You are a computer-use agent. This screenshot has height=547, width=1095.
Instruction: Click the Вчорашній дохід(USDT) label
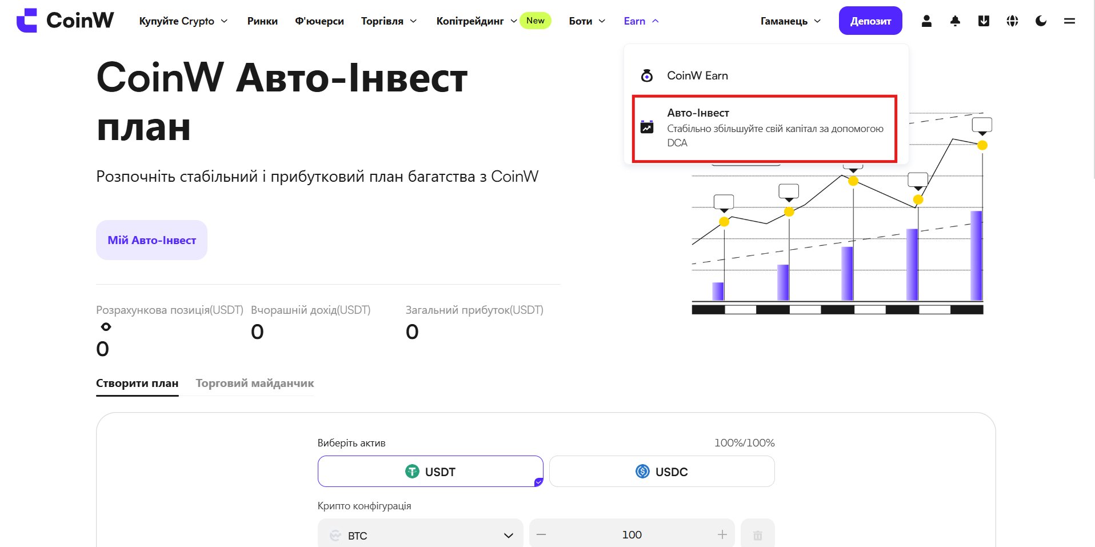point(311,310)
